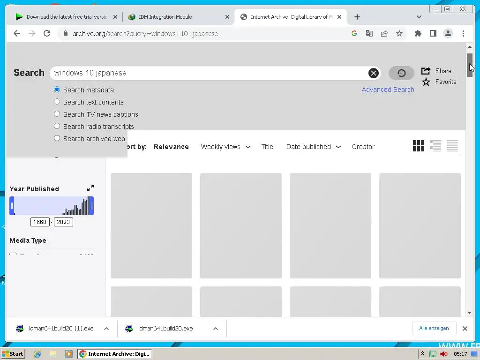The image size is (480, 360).
Task: Click the network tray icon
Action: tap(433, 354)
